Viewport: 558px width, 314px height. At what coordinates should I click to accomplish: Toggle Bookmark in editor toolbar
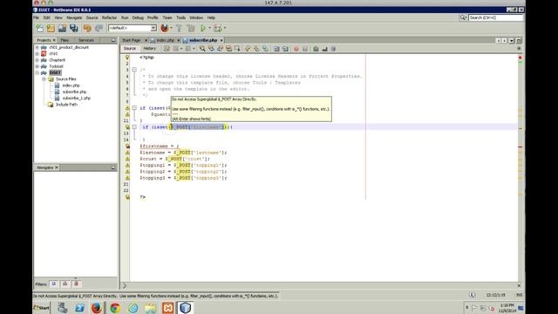coord(265,49)
